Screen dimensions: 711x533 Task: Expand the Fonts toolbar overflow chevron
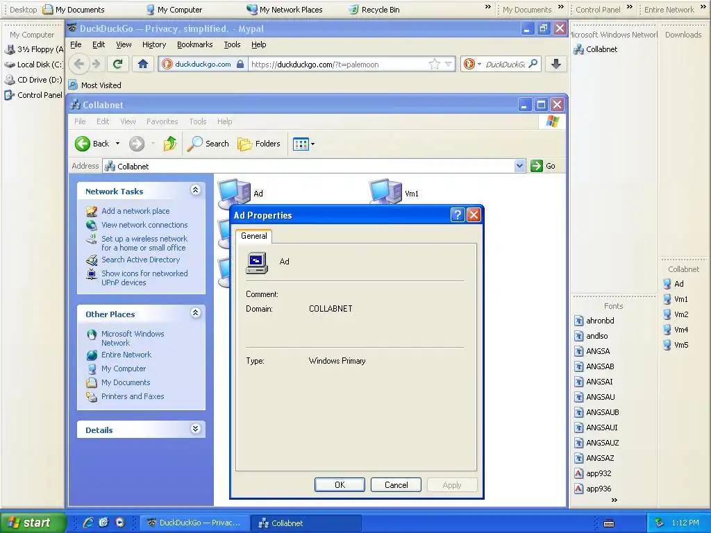614,500
